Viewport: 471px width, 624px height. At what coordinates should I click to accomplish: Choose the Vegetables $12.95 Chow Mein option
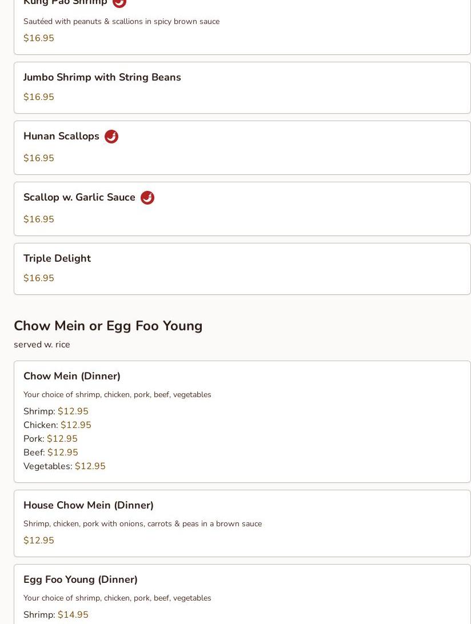pyautogui.click(x=65, y=466)
